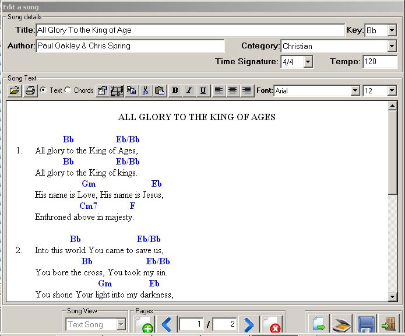Center the song text
The height and width of the screenshot is (336, 405).
233,91
